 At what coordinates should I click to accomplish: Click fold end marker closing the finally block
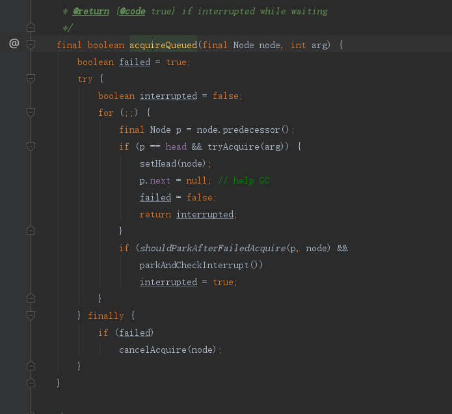pos(31,366)
